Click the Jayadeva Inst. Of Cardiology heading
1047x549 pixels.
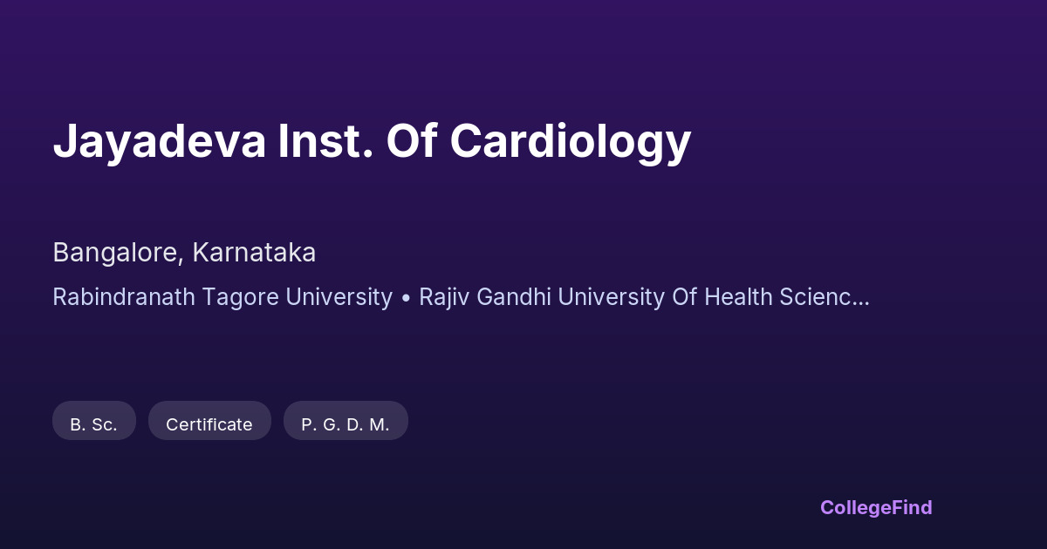[372, 141]
